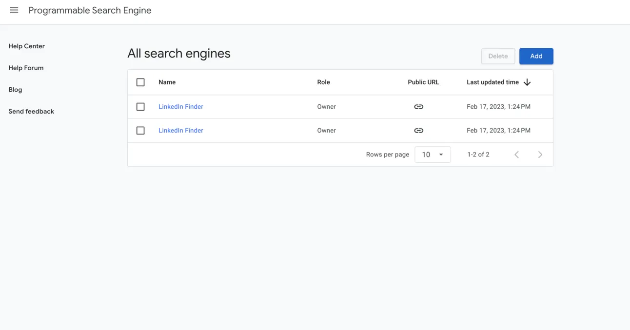Viewport: 630px width, 330px height.
Task: Open public URL of first LinkedIn Finder row
Action: [x=418, y=107]
